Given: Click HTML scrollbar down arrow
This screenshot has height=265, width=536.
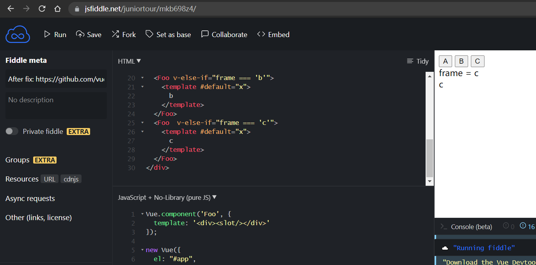Looking at the screenshot, I should click(430, 181).
